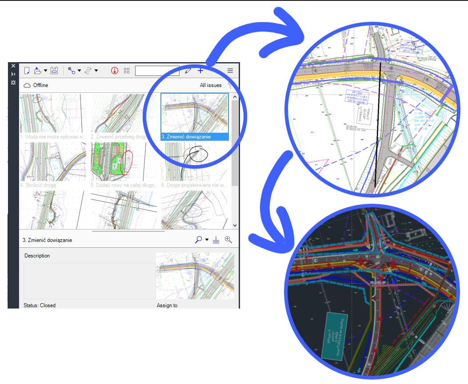Click the red download arrow icon

(x=115, y=71)
